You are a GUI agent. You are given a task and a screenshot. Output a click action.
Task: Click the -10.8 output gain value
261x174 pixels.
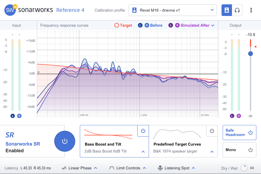[251, 35]
